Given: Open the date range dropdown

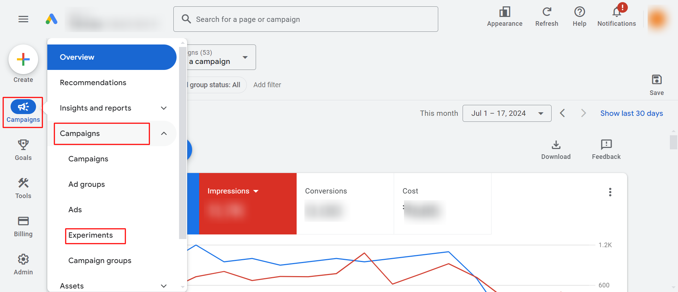Looking at the screenshot, I should coord(507,113).
